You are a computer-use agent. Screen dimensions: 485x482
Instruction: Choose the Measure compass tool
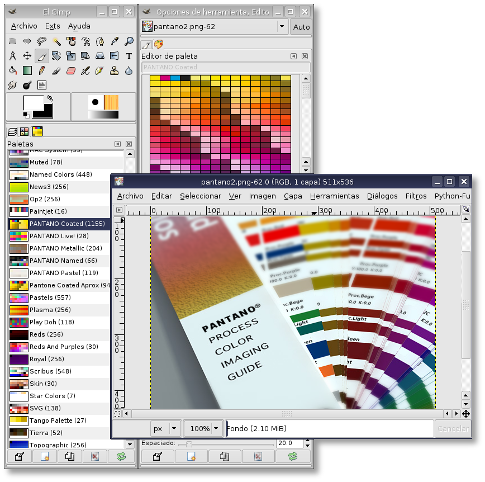(x=12, y=56)
